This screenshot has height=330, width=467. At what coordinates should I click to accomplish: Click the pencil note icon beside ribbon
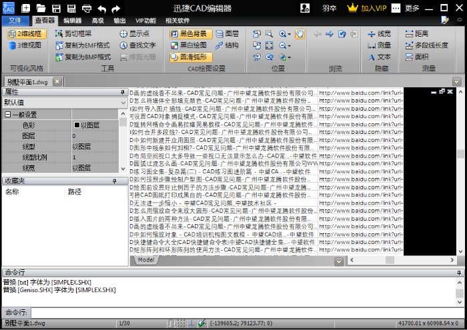click(445, 20)
